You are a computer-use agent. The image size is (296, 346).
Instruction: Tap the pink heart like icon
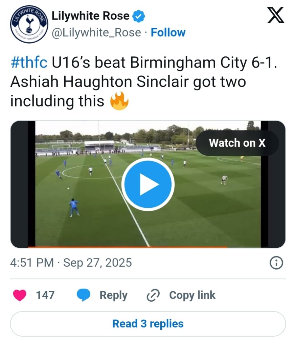click(x=20, y=295)
